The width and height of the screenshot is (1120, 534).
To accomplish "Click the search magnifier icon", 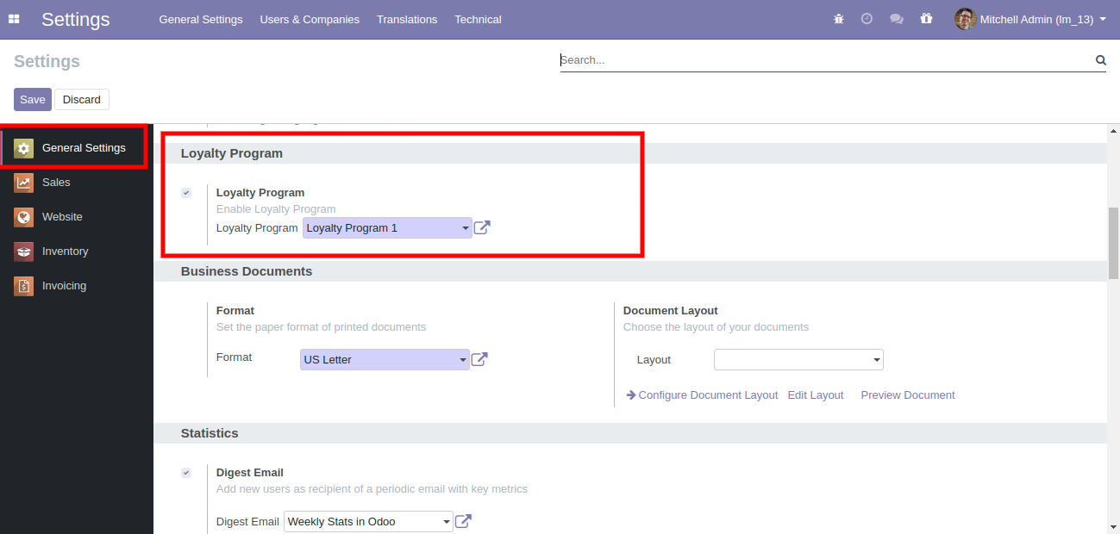I will (1100, 60).
